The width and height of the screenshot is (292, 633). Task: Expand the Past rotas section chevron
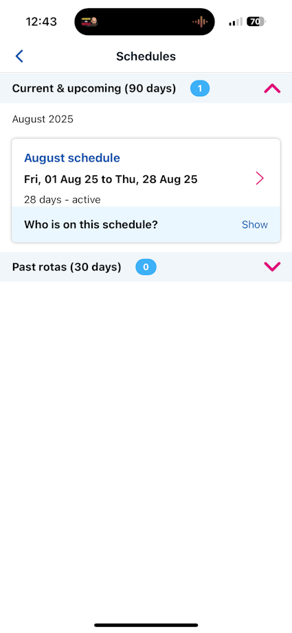click(x=272, y=267)
